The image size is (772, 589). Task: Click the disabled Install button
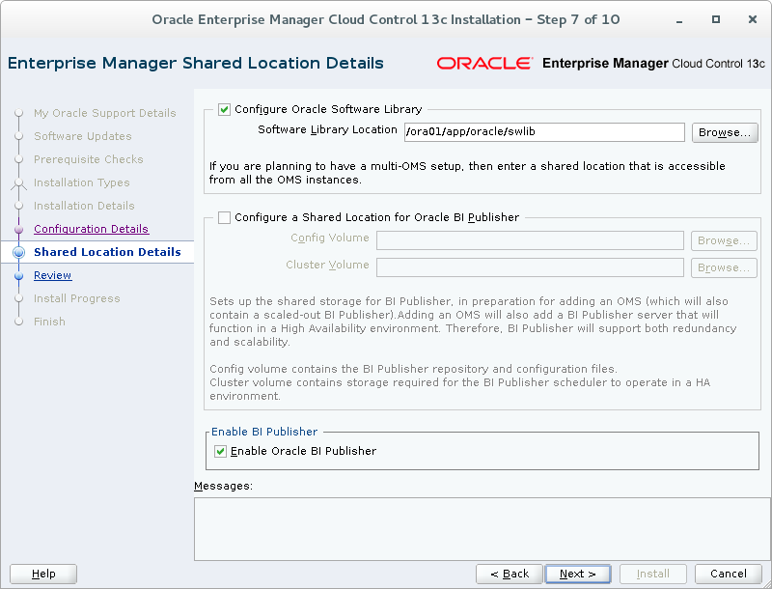point(653,574)
